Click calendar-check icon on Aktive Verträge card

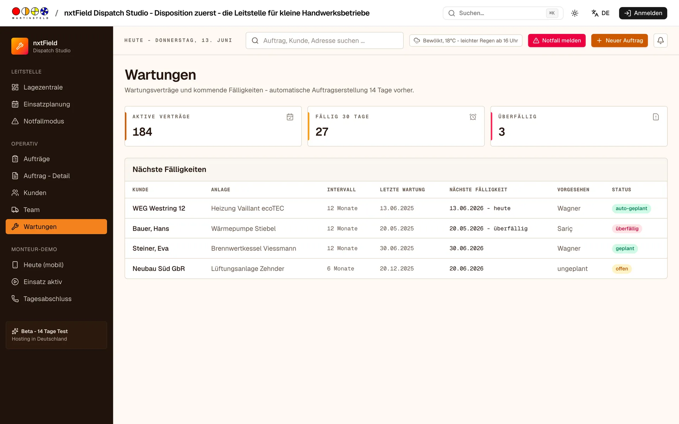pyautogui.click(x=290, y=117)
